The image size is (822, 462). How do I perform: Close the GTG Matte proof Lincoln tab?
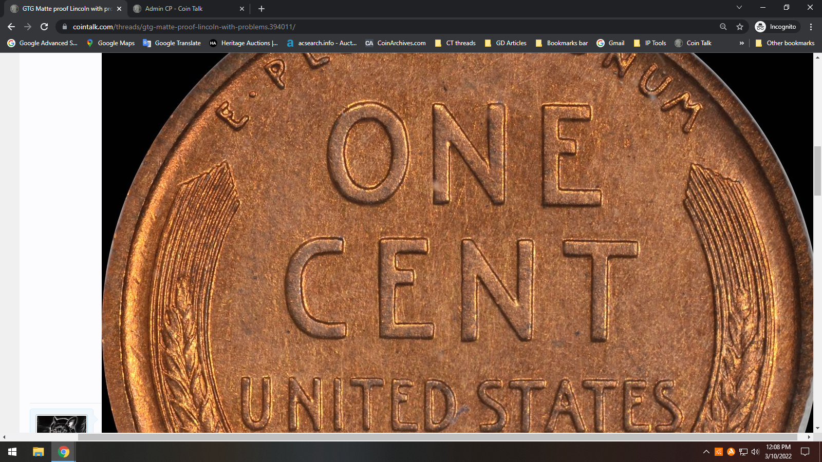click(119, 9)
